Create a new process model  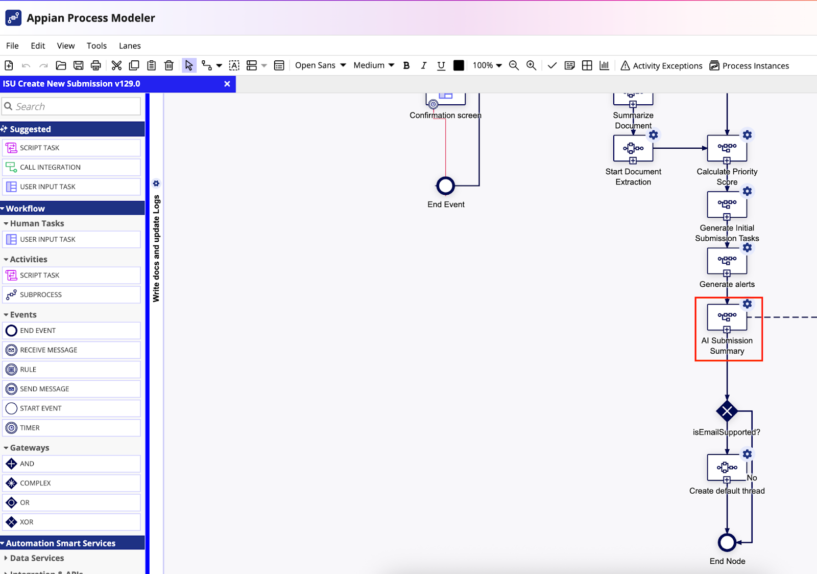pos(9,65)
